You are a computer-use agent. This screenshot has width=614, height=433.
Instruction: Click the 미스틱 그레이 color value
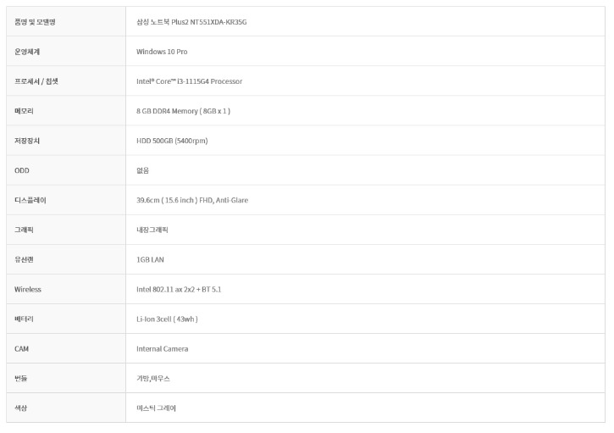(156, 408)
